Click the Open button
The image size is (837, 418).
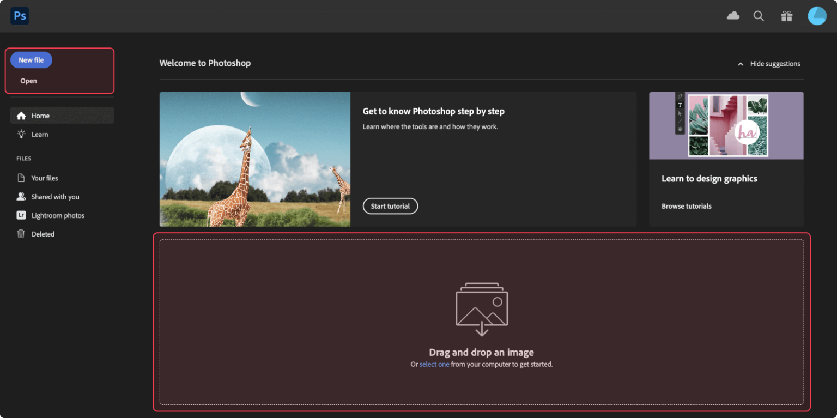pos(29,81)
